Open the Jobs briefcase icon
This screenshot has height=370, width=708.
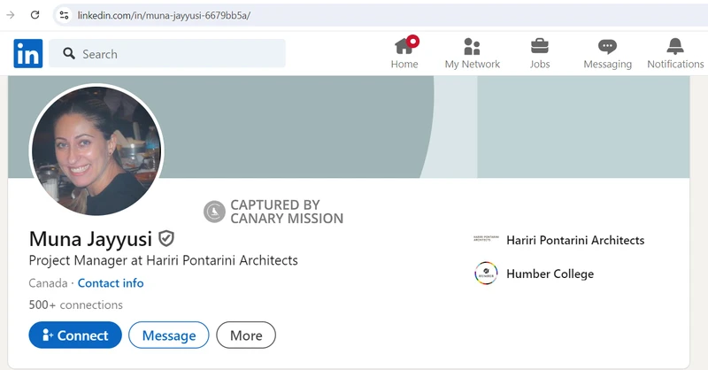pos(540,46)
